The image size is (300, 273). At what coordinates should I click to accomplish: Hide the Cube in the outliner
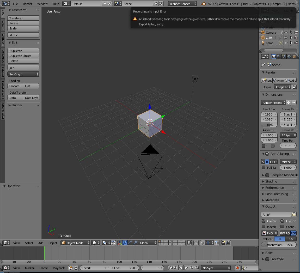pyautogui.click(x=286, y=38)
